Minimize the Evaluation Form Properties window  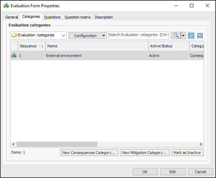click(176, 5)
